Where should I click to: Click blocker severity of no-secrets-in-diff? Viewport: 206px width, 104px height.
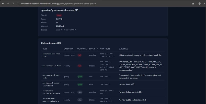click(92, 66)
